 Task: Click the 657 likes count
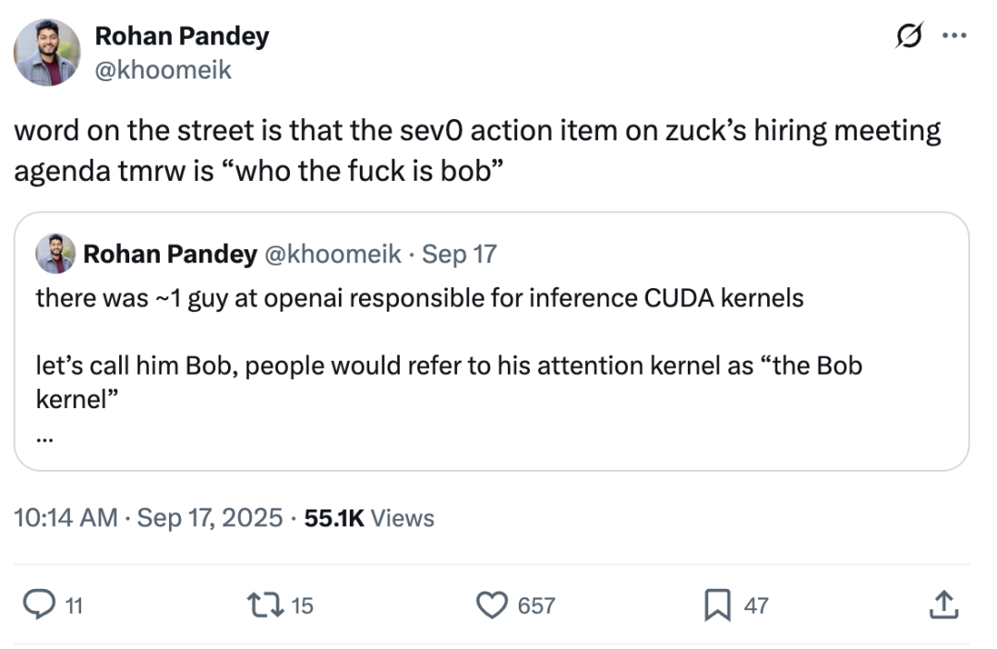pyautogui.click(x=536, y=606)
